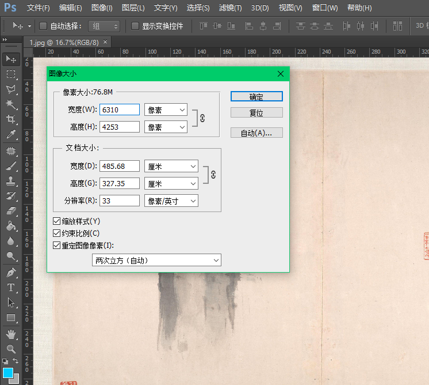Viewport: 429px width, 385px height.
Task: Click document size constrain link icon
Action: point(213,175)
